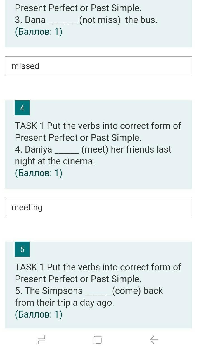Tap the topmost "Present Perfect or Past Simple." line
Screen dimensions: 199x352
click(78, 8)
